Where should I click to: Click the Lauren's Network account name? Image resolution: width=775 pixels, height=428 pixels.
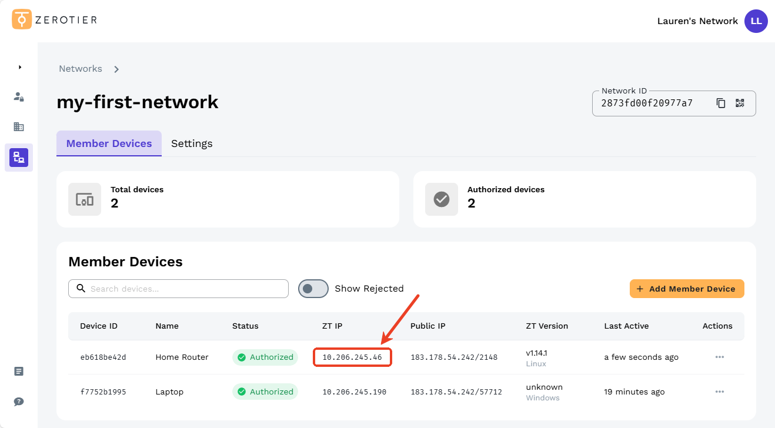click(697, 21)
